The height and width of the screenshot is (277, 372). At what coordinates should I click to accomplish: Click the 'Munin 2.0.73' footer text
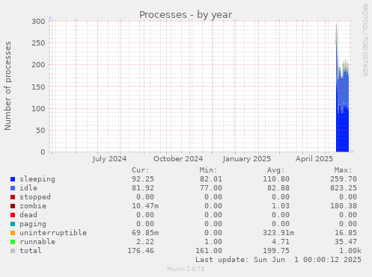pos(186,269)
